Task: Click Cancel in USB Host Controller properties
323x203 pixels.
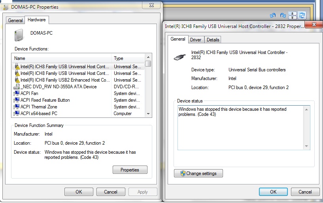Action: (305, 192)
